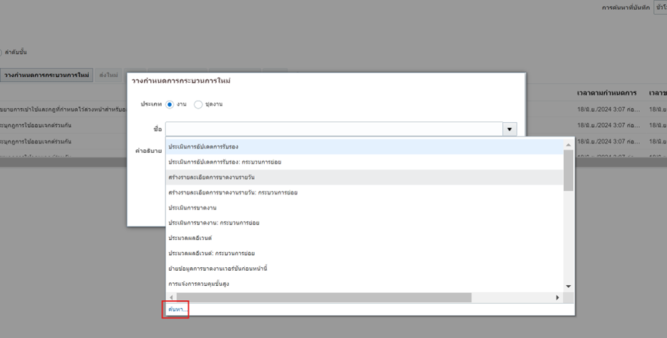667x338 pixels.
Task: Select the 'ชุดงาน' radio button
Action: (x=198, y=104)
